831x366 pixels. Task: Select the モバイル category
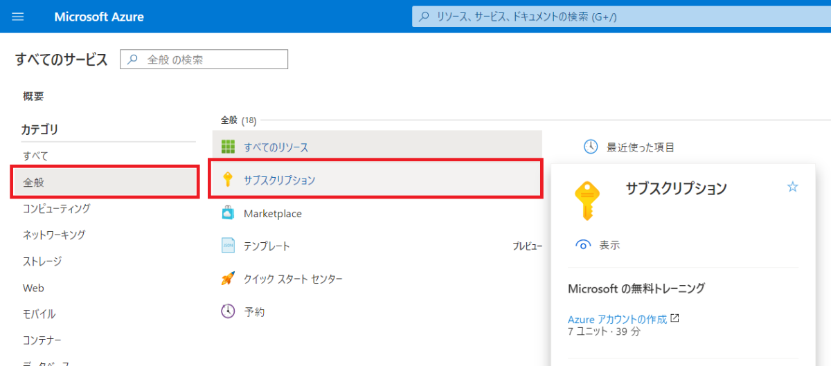point(39,314)
